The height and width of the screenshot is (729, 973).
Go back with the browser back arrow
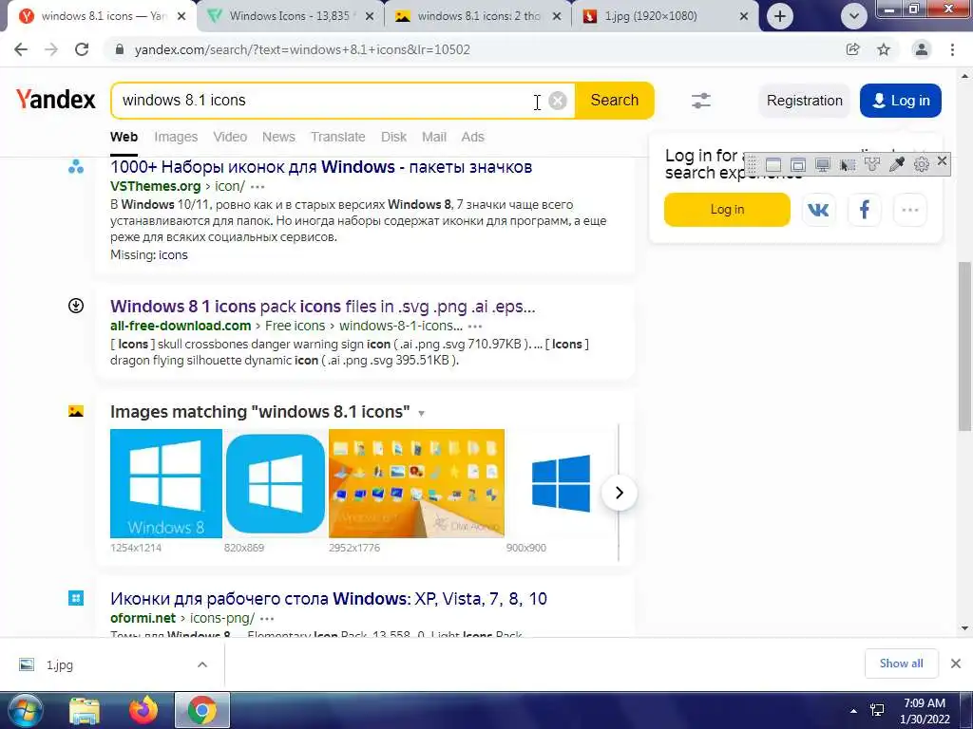point(21,49)
